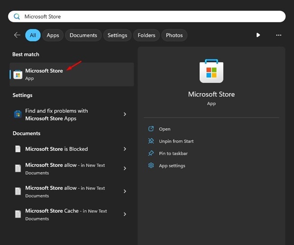Open the Microsoft Store is Blocked document
Image resolution: width=294 pixels, height=245 pixels.
tap(56, 149)
